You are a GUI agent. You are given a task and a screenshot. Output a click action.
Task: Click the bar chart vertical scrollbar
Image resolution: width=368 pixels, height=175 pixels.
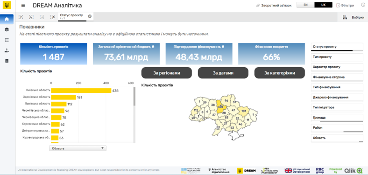click(134, 97)
